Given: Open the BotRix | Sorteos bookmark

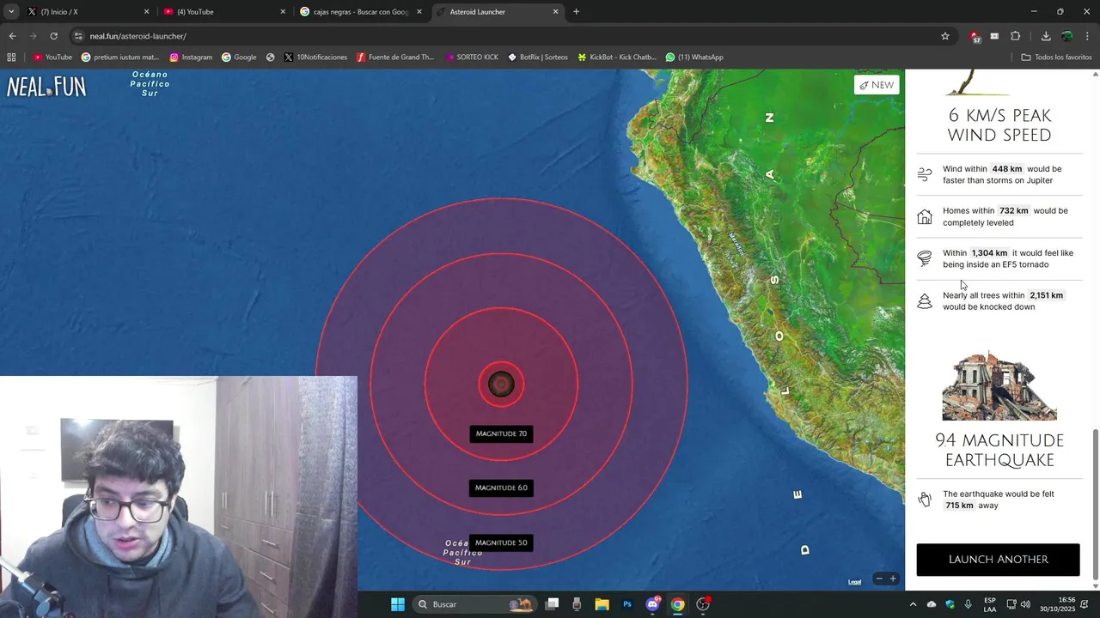Looking at the screenshot, I should [x=537, y=58].
